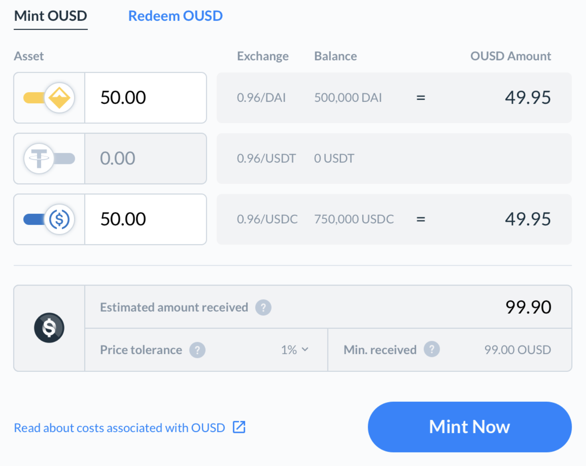Click the DAI diamond token icon
The image size is (586, 466).
pyautogui.click(x=59, y=98)
